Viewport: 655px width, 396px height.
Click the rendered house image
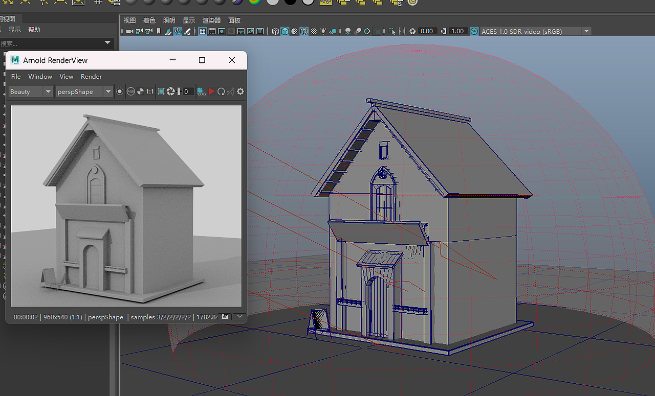[x=126, y=206]
